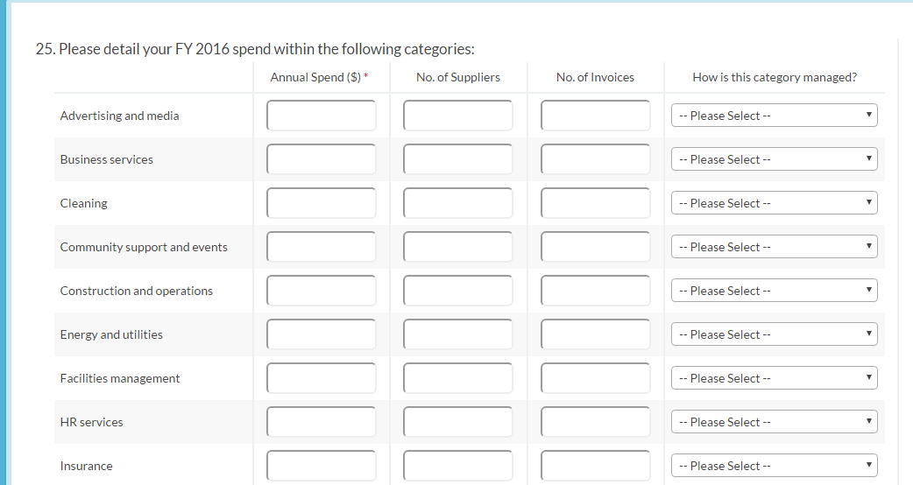The image size is (913, 485).
Task: Open the Construction and operations management dropdown
Action: [x=774, y=291]
